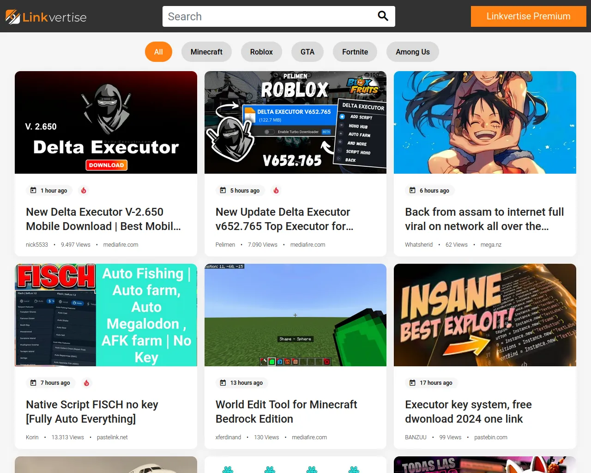Show Fortnite posts
This screenshot has width=591, height=473.
click(355, 52)
